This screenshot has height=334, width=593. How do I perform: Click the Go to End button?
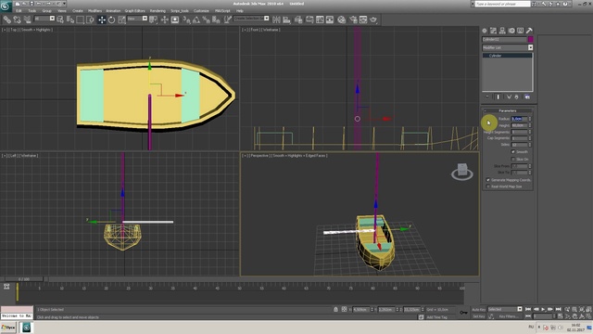pos(558,309)
